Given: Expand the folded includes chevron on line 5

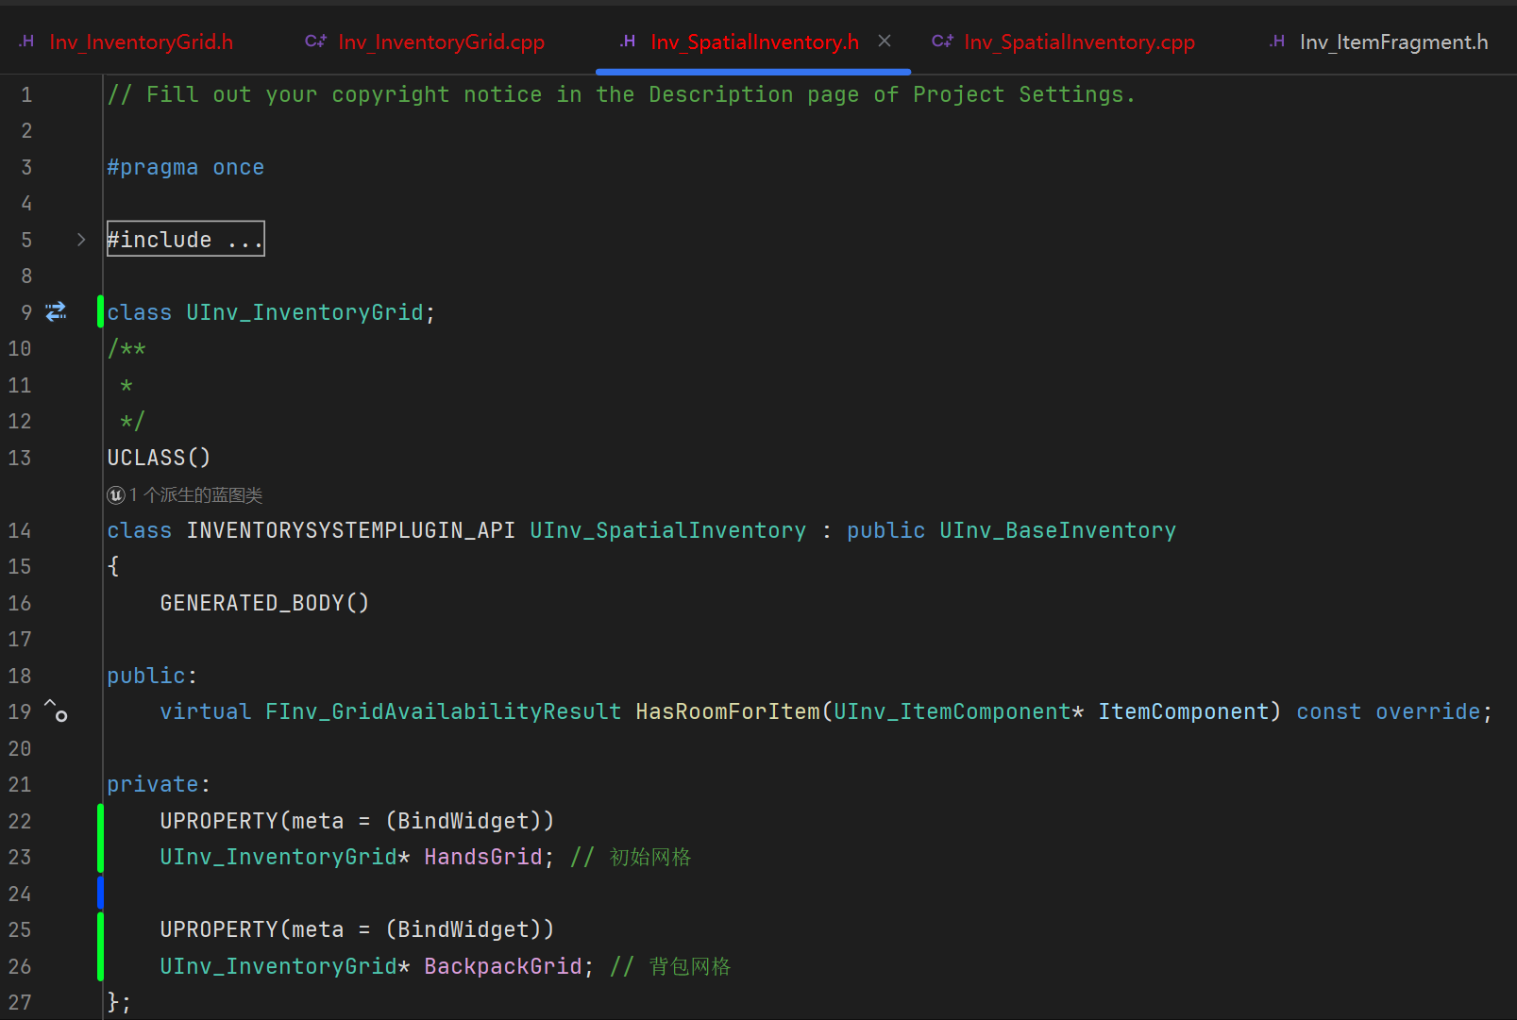Looking at the screenshot, I should pyautogui.click(x=81, y=240).
